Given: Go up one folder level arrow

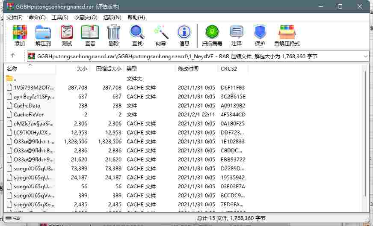Looking at the screenshot, I should tap(13, 56).
